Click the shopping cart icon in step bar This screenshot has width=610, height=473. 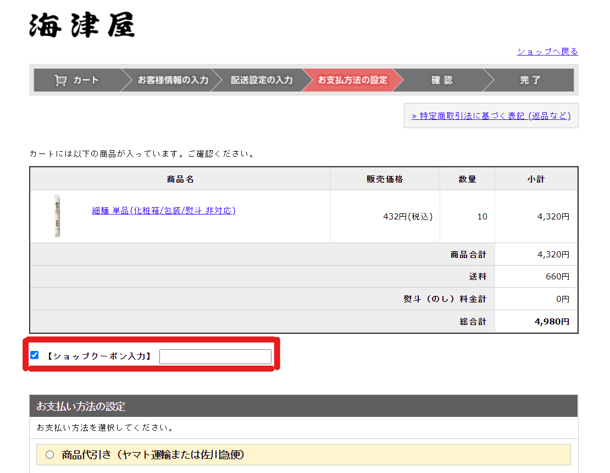coord(60,80)
